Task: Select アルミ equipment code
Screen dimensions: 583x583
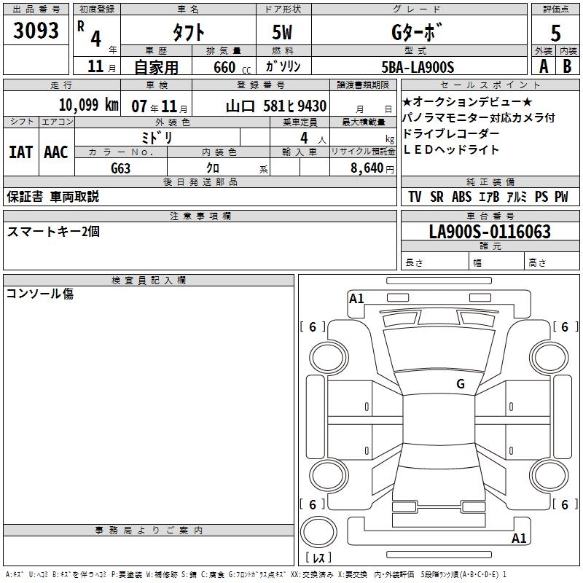Action: tap(517, 197)
